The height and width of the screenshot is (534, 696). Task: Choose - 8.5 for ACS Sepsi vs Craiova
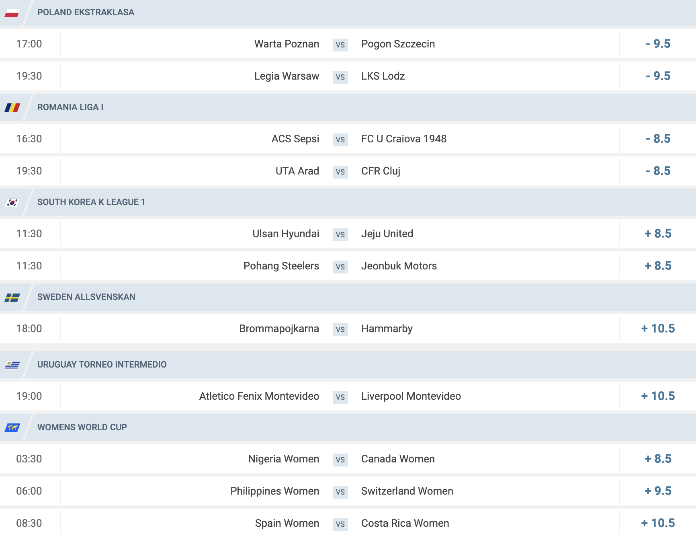(x=658, y=139)
